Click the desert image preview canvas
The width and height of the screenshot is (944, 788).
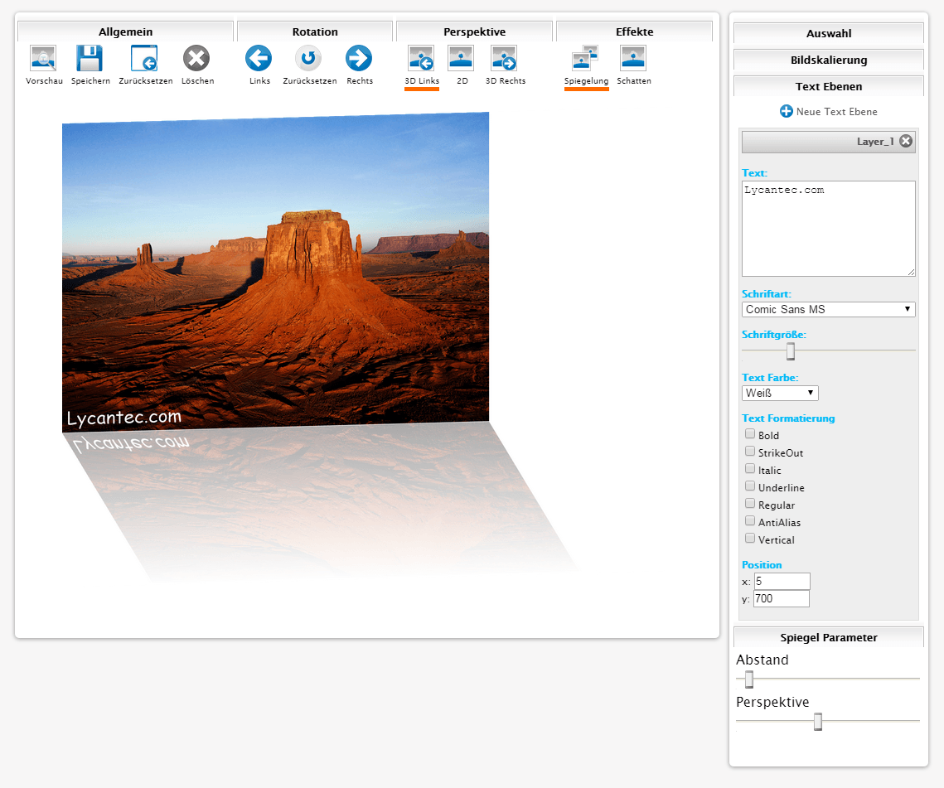276,272
